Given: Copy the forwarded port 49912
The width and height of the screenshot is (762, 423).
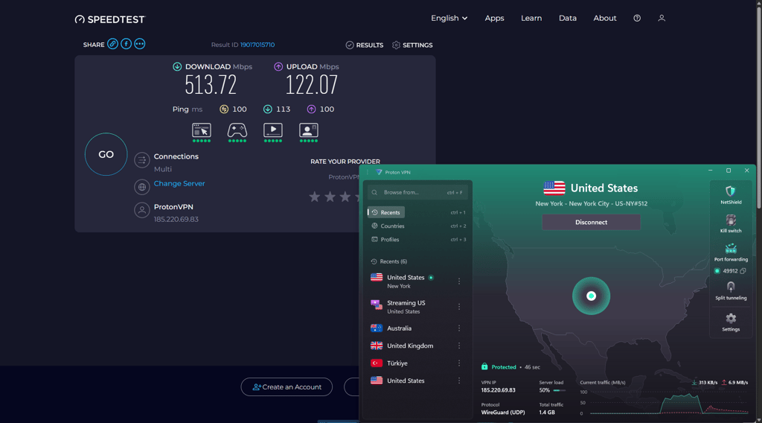Looking at the screenshot, I should (743, 271).
